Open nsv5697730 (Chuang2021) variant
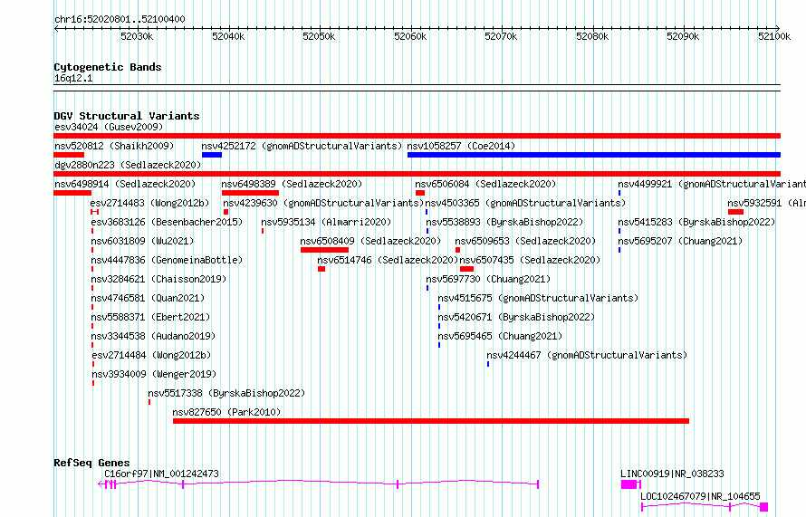 click(x=488, y=279)
